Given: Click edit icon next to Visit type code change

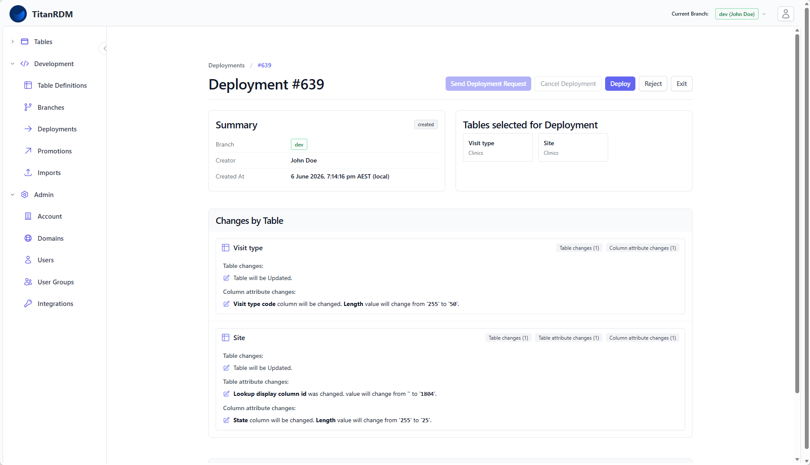Looking at the screenshot, I should [x=226, y=304].
